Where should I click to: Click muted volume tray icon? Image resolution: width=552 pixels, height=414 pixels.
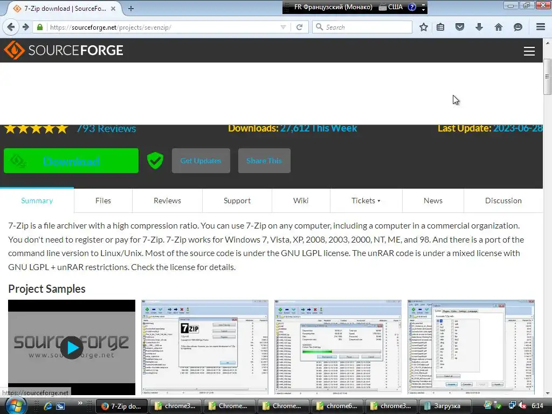tap(522, 405)
